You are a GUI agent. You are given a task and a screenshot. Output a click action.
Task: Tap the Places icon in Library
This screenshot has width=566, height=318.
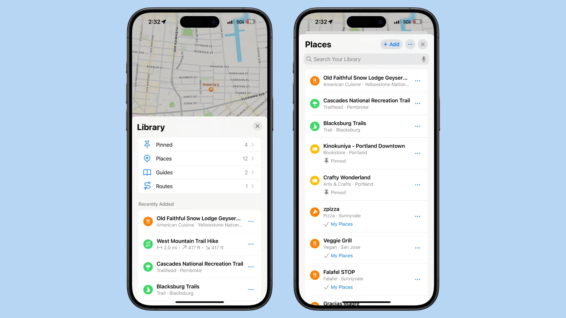tap(147, 158)
